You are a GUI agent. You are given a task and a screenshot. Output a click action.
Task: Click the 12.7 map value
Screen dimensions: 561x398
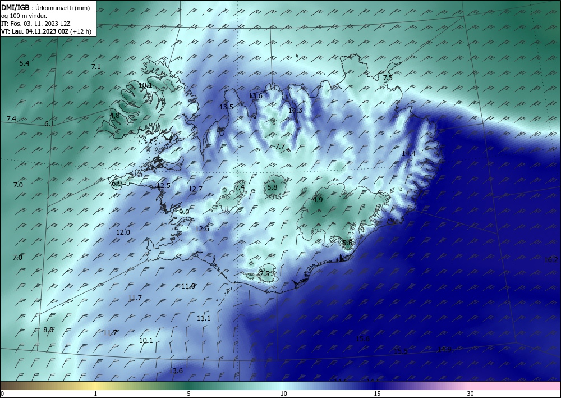click(195, 189)
